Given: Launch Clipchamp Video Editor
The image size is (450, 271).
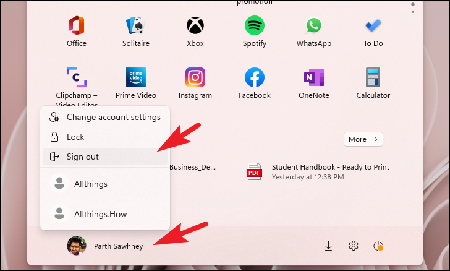Looking at the screenshot, I should [77, 86].
